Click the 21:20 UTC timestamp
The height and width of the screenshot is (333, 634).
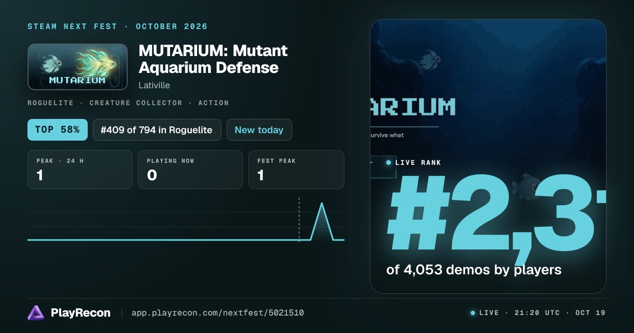tap(537, 313)
